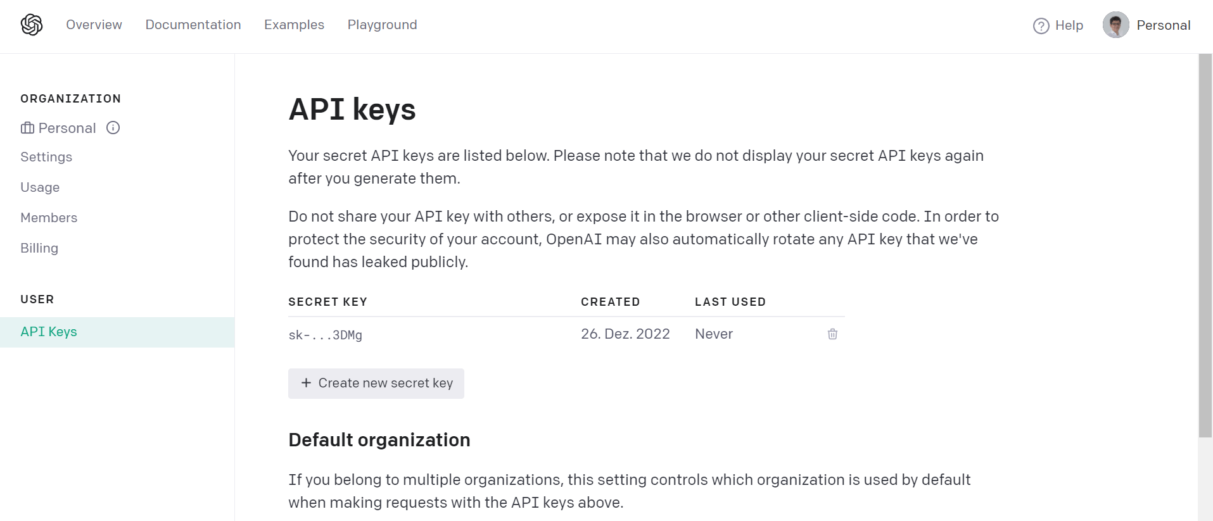Click the profile avatar picture
1213x521 pixels.
coord(1116,25)
